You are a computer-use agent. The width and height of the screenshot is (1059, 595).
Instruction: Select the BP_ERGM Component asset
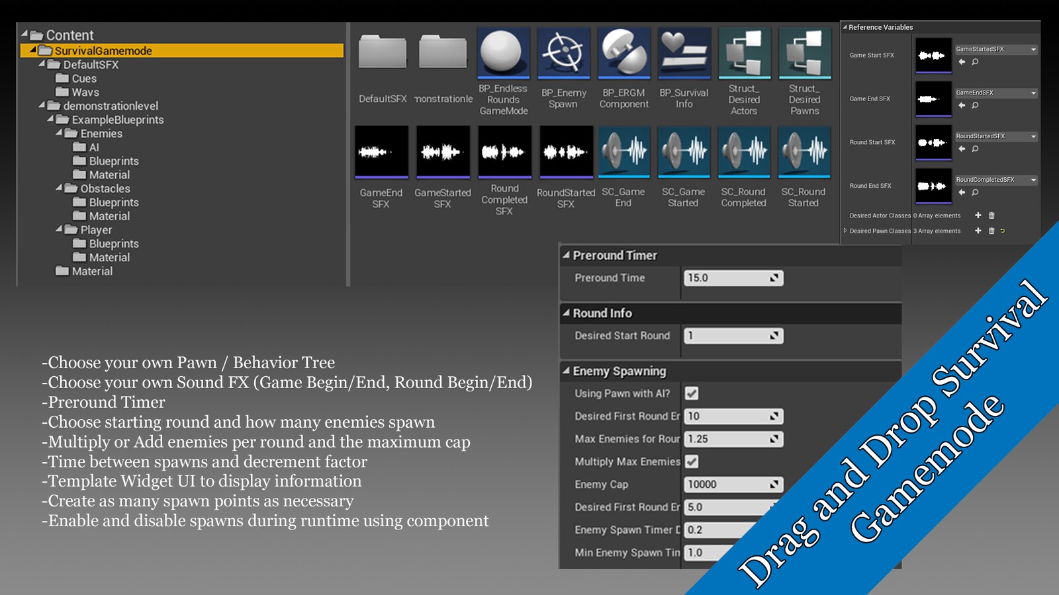pos(623,53)
